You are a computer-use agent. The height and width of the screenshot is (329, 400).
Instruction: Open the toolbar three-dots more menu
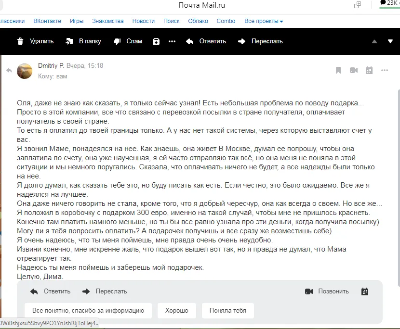(172, 41)
